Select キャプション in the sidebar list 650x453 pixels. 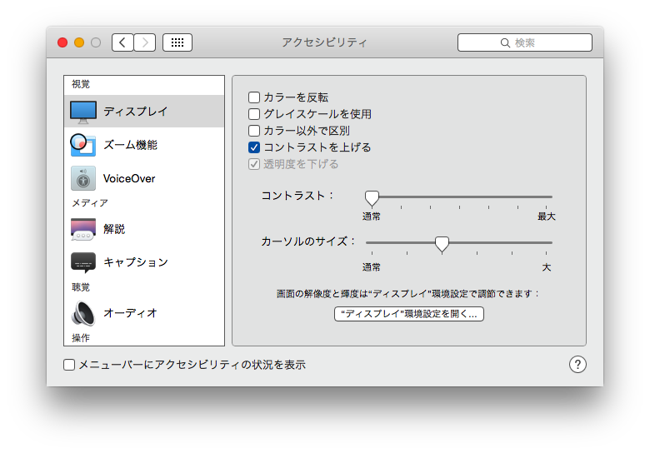[144, 262]
